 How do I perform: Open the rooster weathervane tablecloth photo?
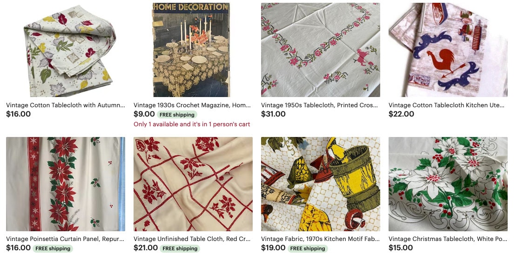tap(448, 50)
